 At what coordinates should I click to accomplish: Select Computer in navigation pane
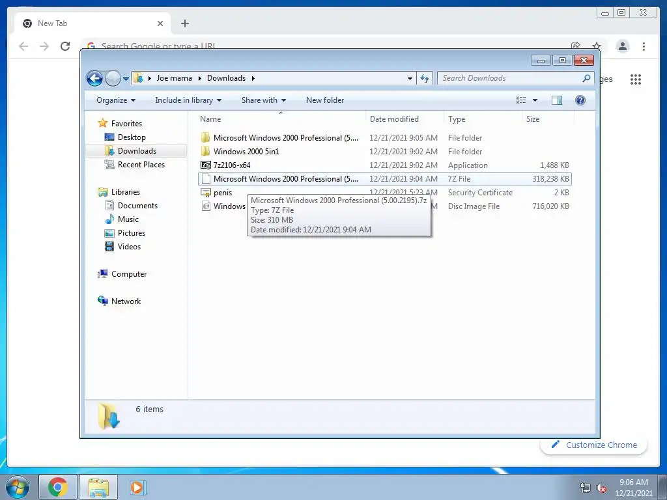pyautogui.click(x=129, y=274)
